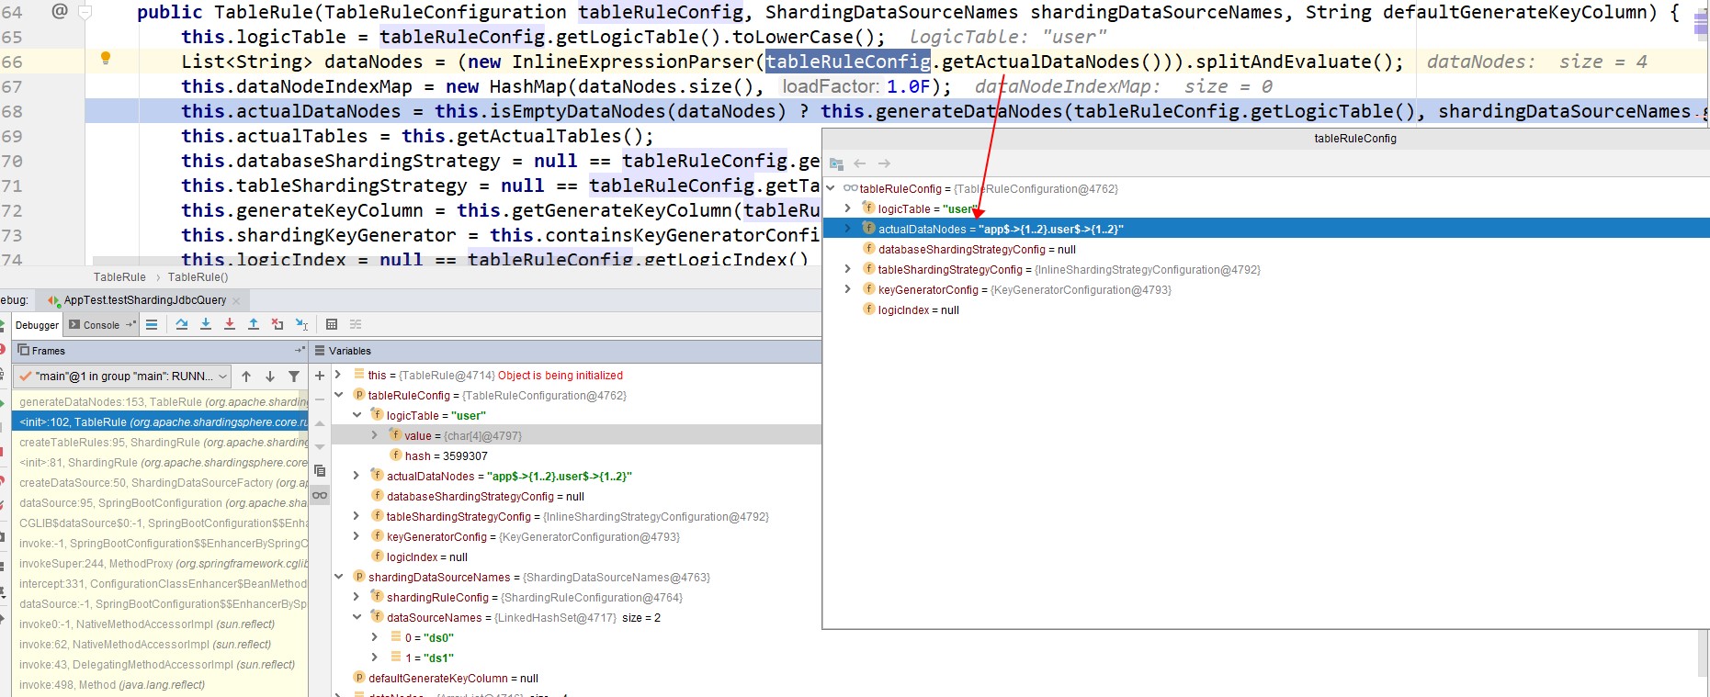Select next frame with down arrow
Image resolution: width=1710 pixels, height=697 pixels.
coord(270,377)
